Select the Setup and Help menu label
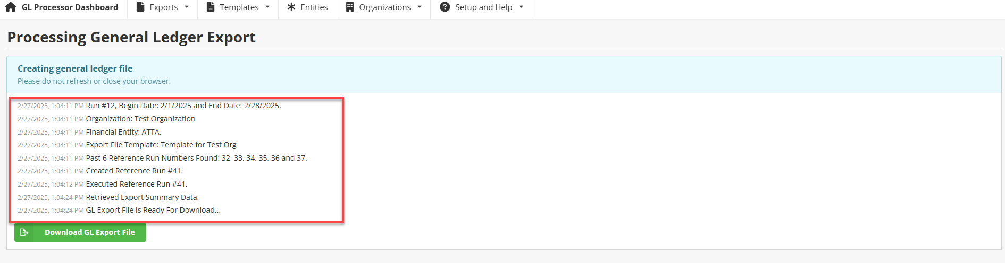Screen dimensions: 1005x263 pos(483,7)
